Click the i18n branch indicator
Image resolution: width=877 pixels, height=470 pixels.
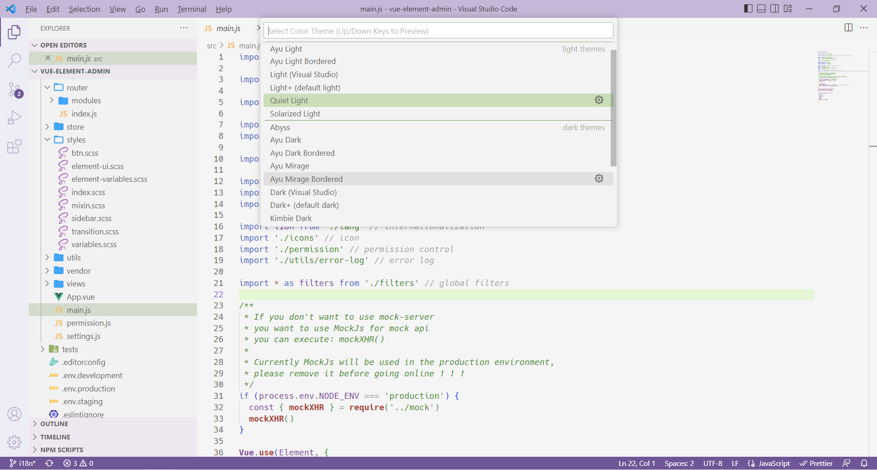click(x=23, y=463)
